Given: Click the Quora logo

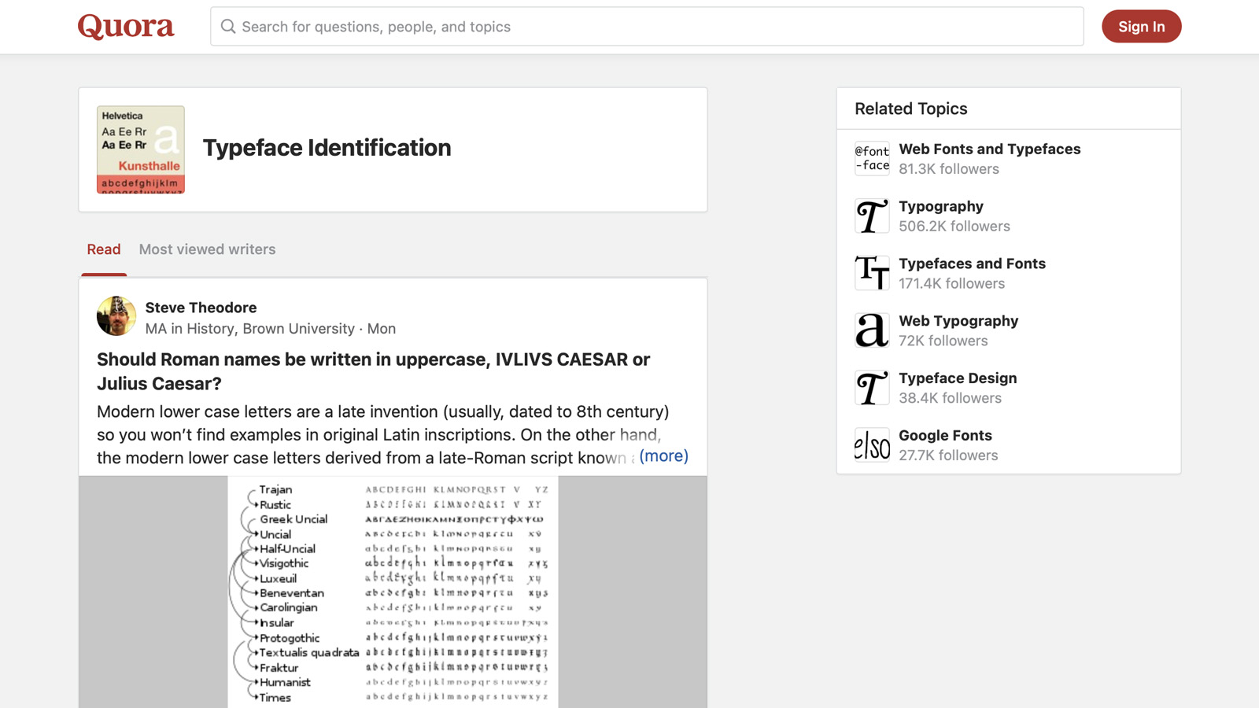Looking at the screenshot, I should [x=126, y=27].
